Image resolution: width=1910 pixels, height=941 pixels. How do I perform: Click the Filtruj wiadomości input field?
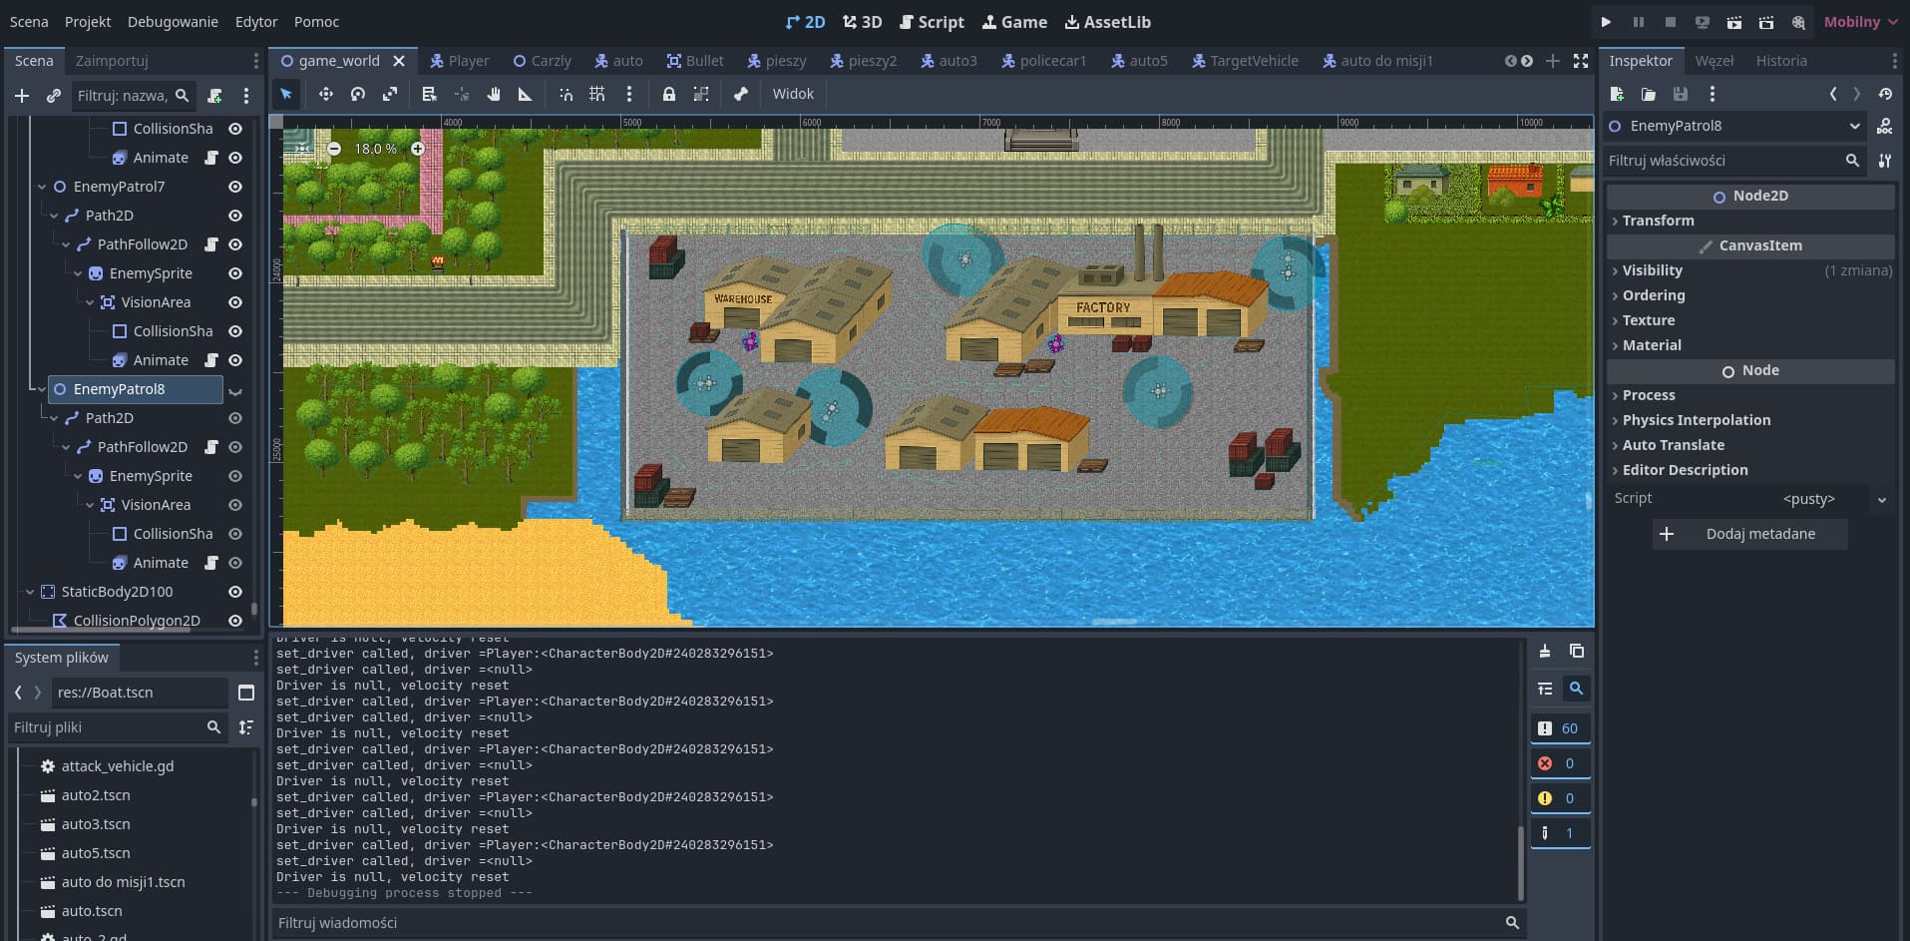(x=888, y=923)
